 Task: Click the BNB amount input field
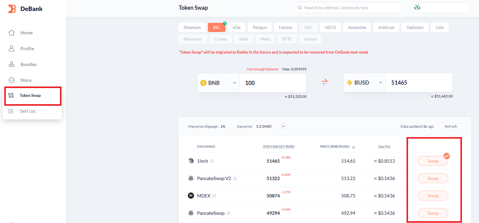(x=273, y=83)
